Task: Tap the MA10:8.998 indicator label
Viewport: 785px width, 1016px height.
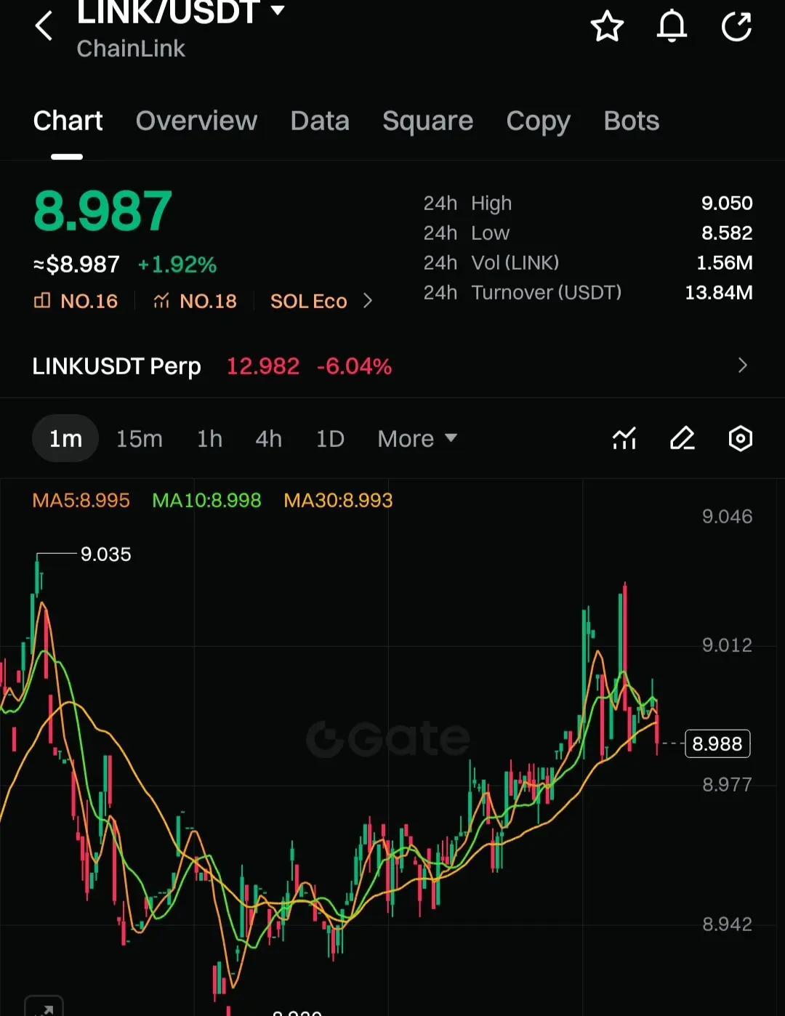Action: (206, 500)
